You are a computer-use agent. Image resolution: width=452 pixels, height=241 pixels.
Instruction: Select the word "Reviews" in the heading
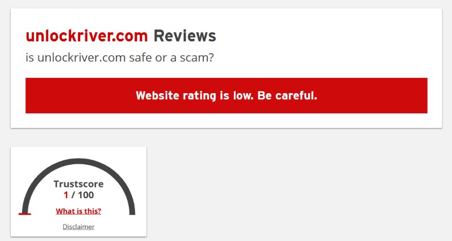click(x=185, y=36)
